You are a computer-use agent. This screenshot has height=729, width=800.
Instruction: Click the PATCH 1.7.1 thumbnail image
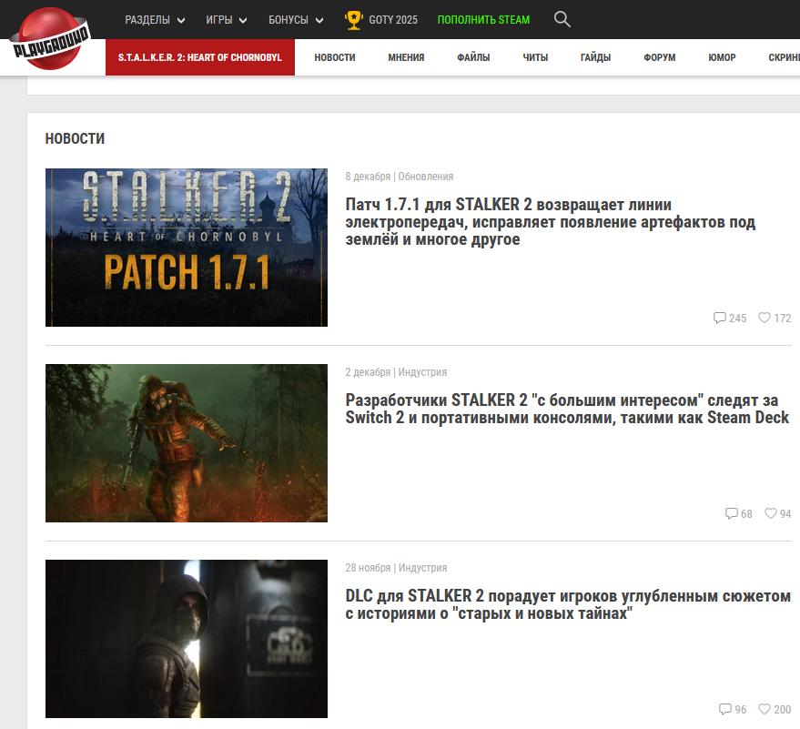pyautogui.click(x=187, y=248)
